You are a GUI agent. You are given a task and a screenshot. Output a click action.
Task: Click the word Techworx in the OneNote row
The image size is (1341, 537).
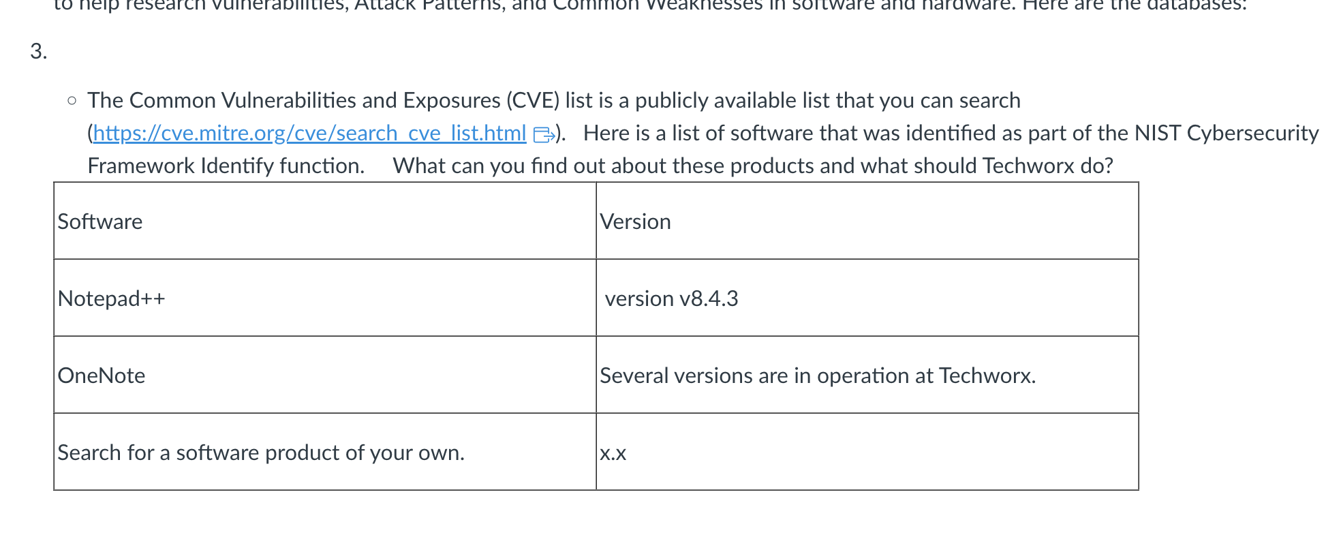pos(987,375)
